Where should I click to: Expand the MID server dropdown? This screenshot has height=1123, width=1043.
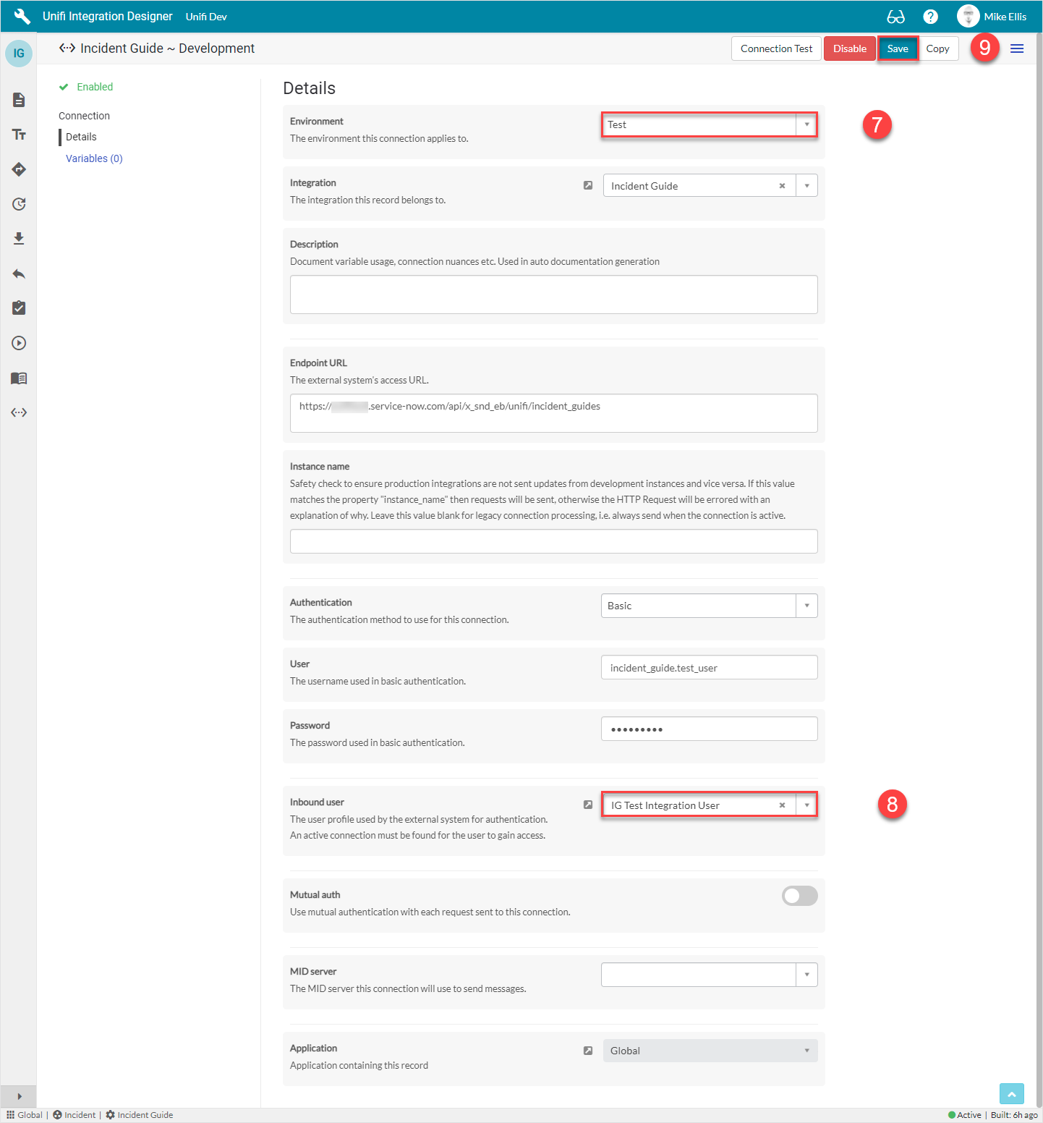[x=806, y=975]
